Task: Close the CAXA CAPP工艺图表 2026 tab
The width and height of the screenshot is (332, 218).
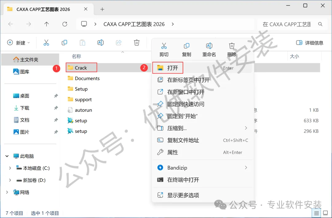Action: [86, 9]
